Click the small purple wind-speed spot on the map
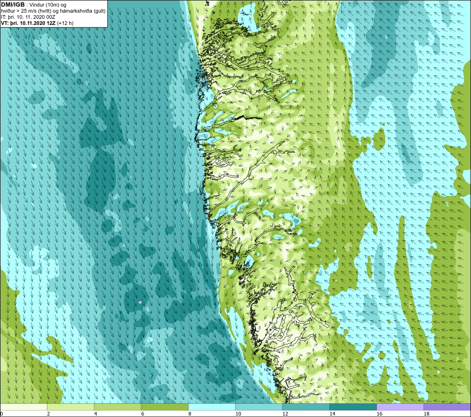The image size is (471, 417). point(140,302)
